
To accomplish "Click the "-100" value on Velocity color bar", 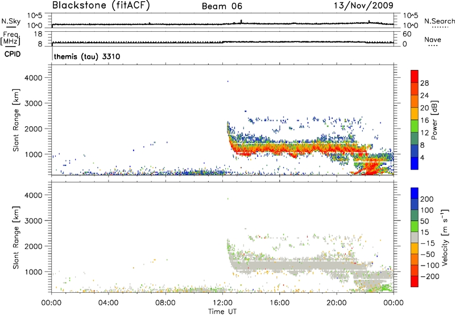I will (x=430, y=266).
